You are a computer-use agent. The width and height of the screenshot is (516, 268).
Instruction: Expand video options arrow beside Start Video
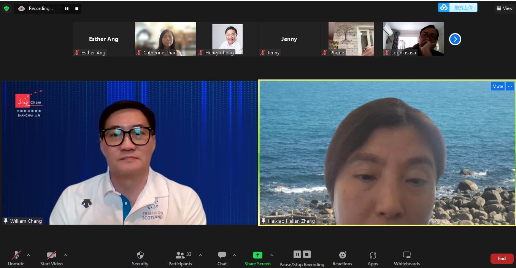(x=66, y=255)
